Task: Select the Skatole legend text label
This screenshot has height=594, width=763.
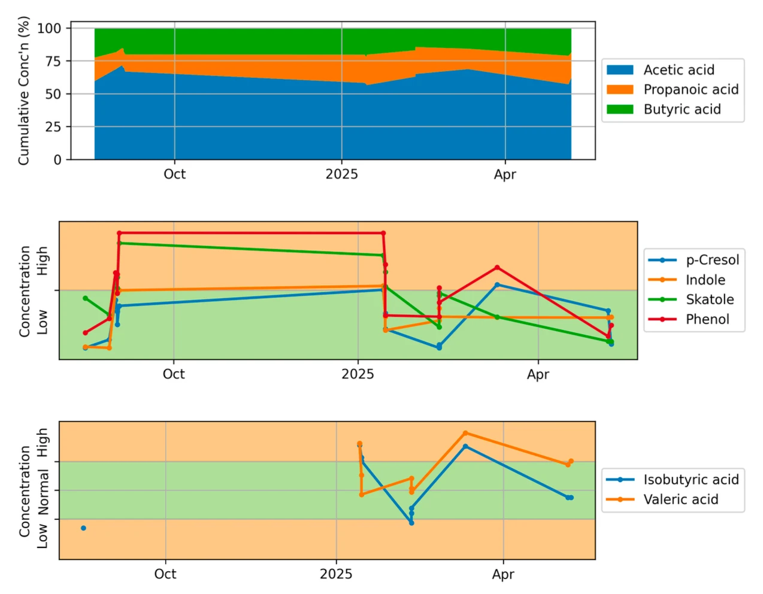Action: (x=709, y=299)
